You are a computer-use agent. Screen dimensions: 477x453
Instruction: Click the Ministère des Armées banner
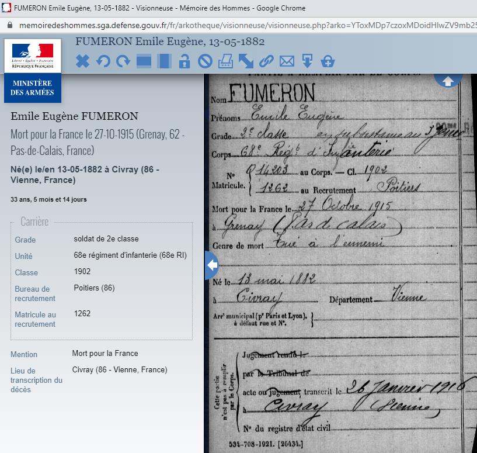[x=33, y=88]
